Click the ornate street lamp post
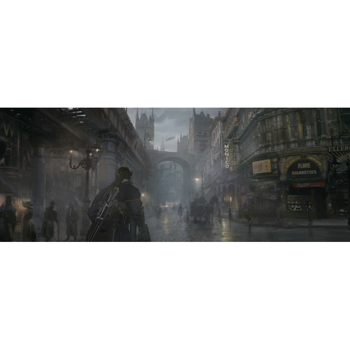This screenshot has width=350, height=350. tap(86, 173)
